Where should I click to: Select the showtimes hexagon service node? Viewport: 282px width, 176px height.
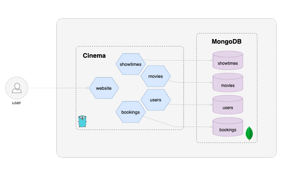130,64
